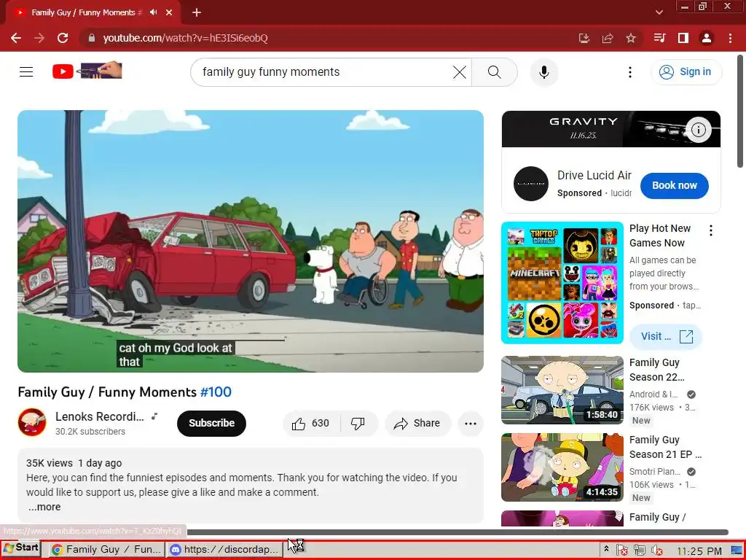The image size is (746, 560).
Task: Open the Lenoks Recordi... channel name
Action: (x=99, y=416)
